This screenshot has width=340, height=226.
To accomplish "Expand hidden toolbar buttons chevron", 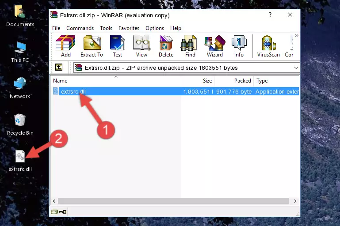I will (296, 35).
